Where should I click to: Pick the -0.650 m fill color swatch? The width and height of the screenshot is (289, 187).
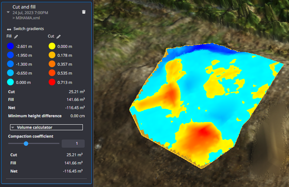point(10,73)
